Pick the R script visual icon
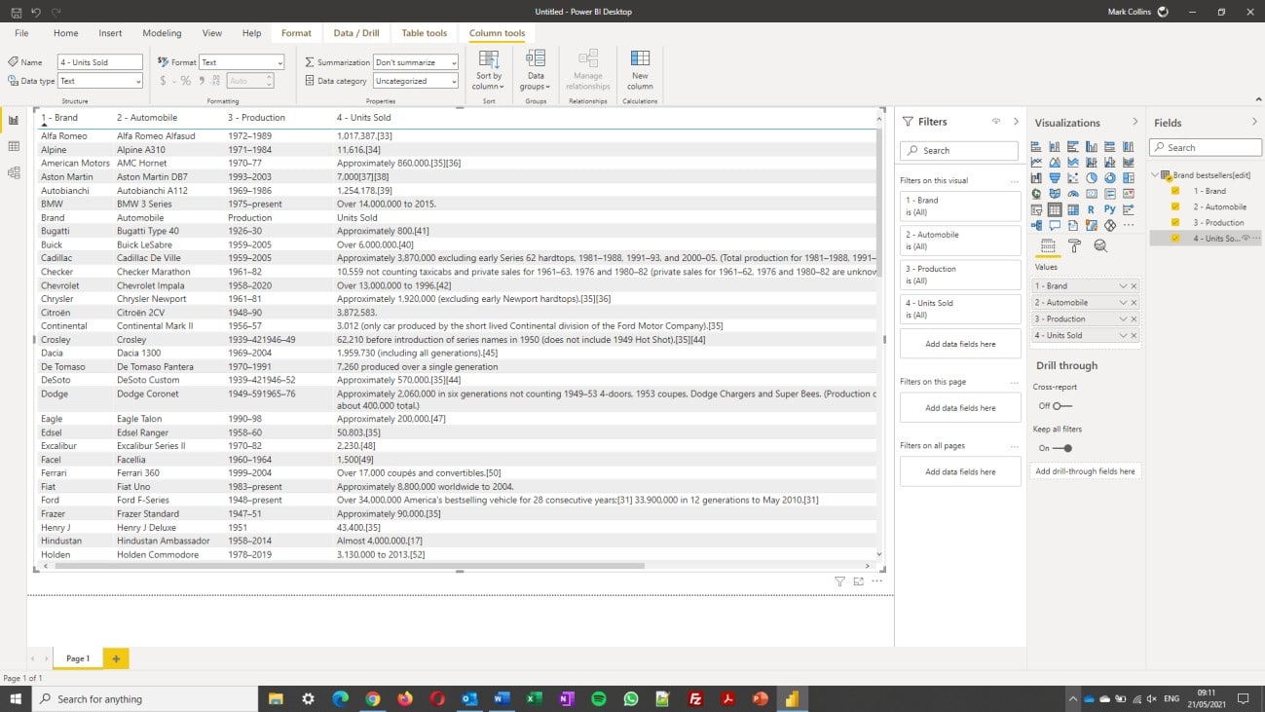 (x=1092, y=209)
